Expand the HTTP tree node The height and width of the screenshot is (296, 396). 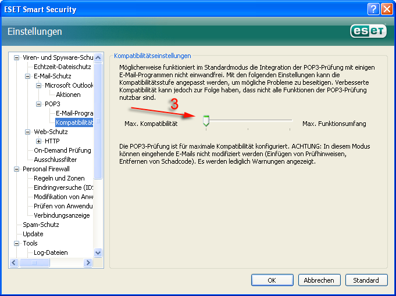coord(38,141)
